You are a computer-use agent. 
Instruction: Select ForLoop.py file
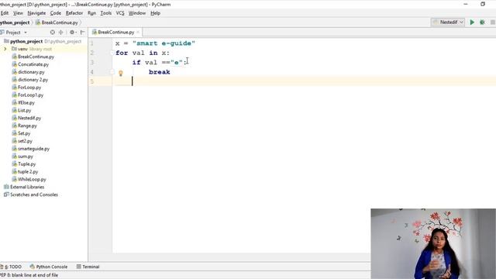[x=29, y=88]
